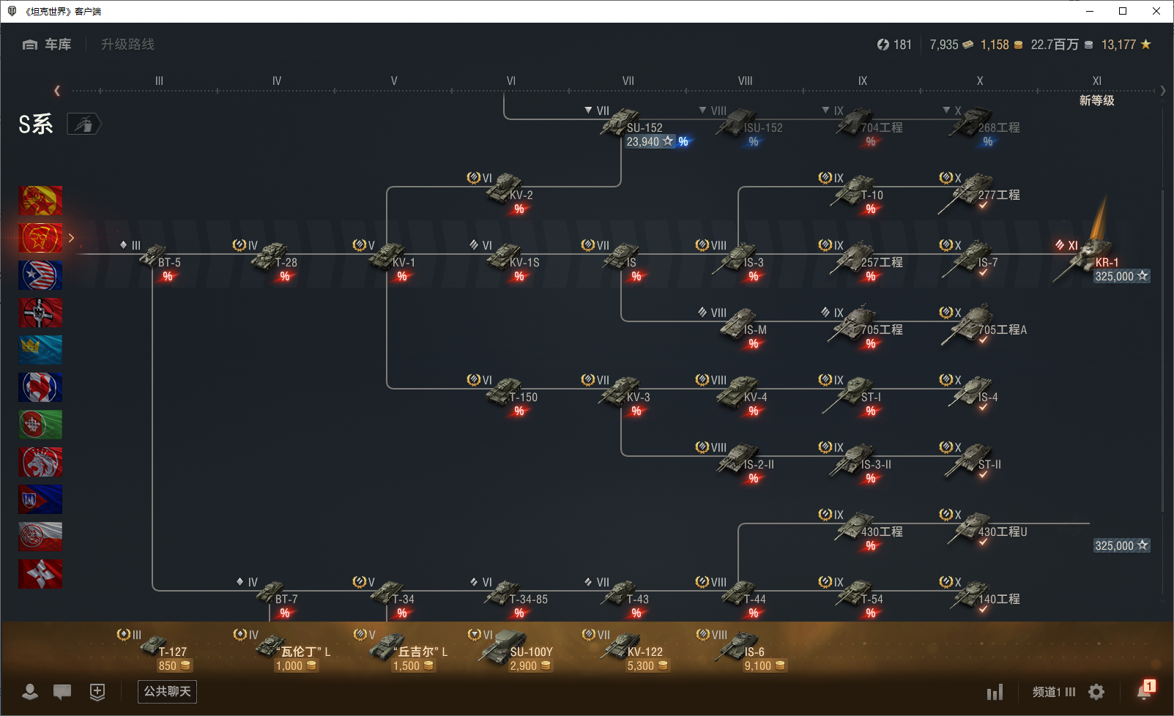The height and width of the screenshot is (716, 1174).
Task: Select the white-red flag with round emblem
Action: [40, 537]
